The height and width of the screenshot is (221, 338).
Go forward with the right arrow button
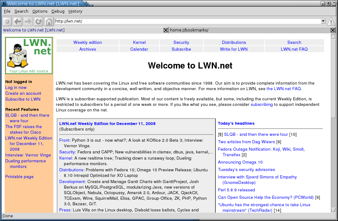point(28,22)
